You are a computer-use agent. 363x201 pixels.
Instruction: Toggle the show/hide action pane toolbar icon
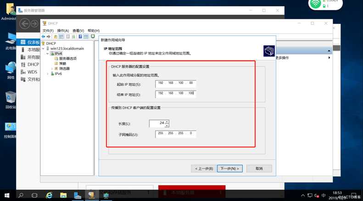[86, 37]
